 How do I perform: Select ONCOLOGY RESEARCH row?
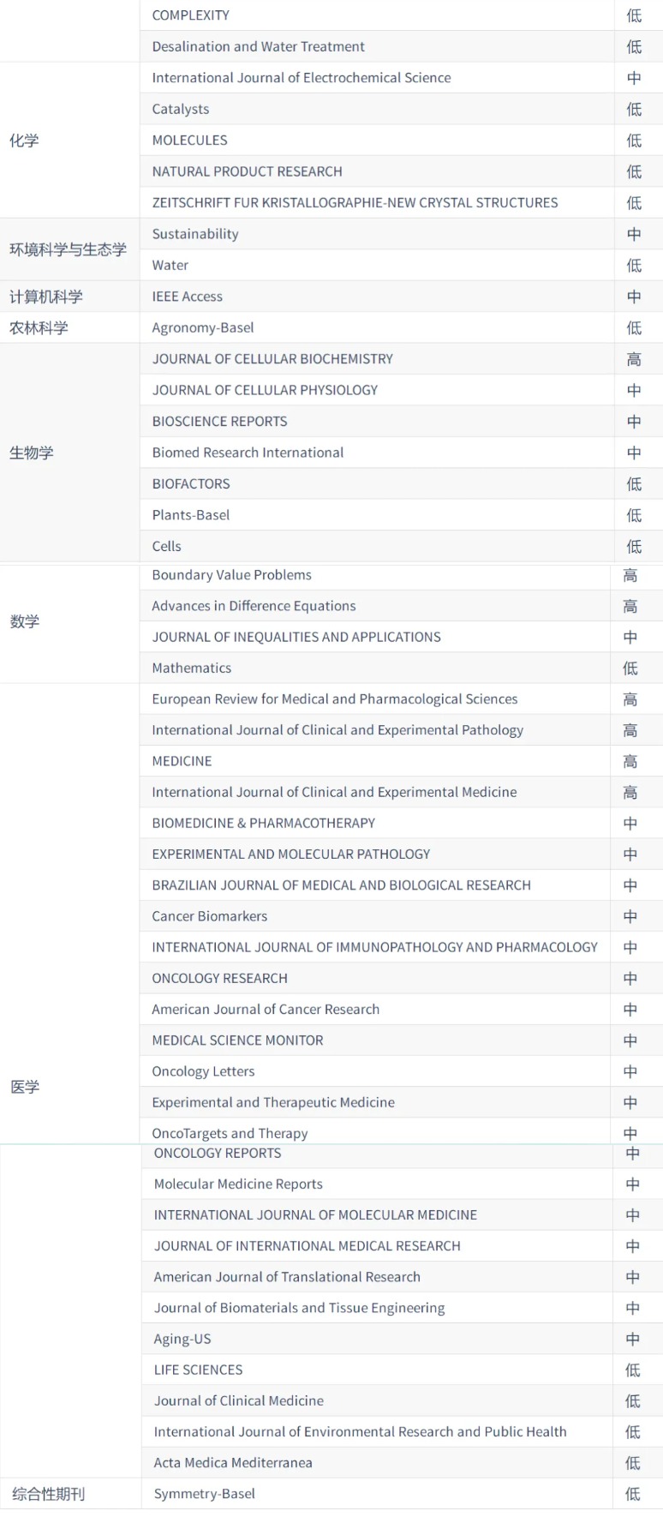(x=402, y=979)
